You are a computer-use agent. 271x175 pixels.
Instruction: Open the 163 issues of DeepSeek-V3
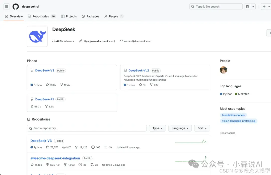tap(96, 147)
